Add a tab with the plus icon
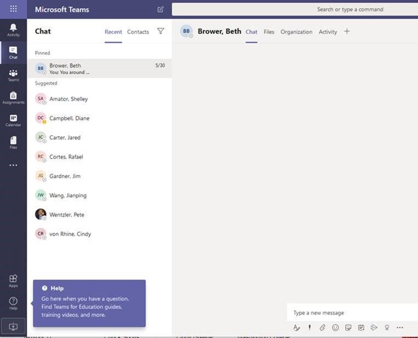 pos(347,31)
